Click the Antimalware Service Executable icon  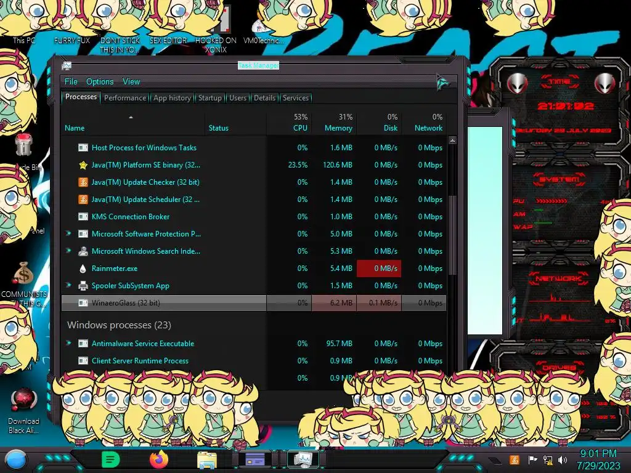(x=83, y=344)
